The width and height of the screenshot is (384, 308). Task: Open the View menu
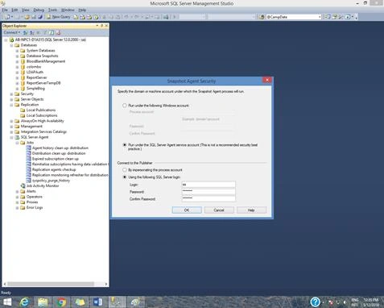(x=26, y=10)
